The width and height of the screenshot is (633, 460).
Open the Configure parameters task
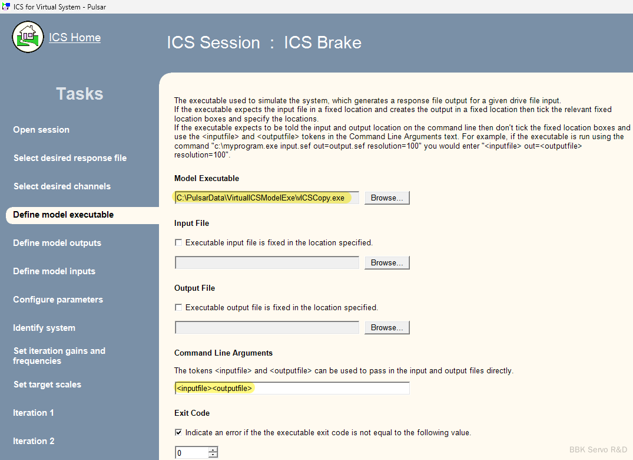58,300
